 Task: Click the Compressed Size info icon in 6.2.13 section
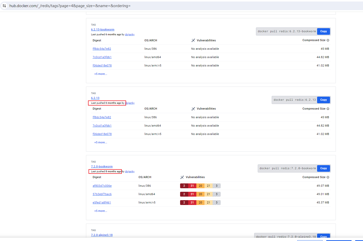click(x=328, y=109)
